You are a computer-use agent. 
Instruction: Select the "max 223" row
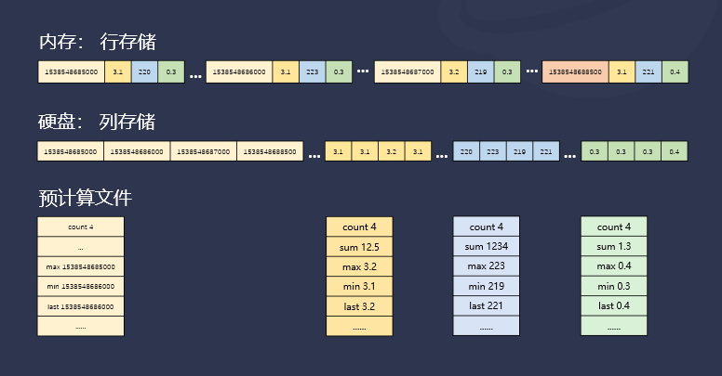pos(487,266)
